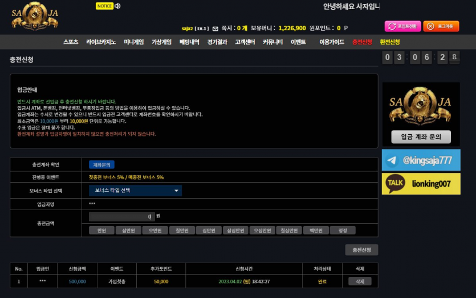476x298 pixels.
Task: Open the message envelope icon
Action: point(215,28)
